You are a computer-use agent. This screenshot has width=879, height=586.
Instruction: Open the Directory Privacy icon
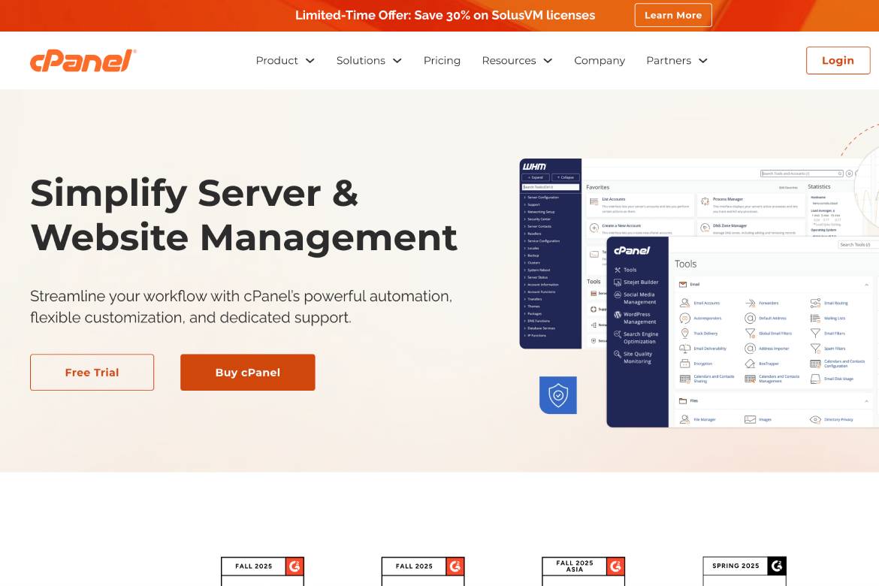click(815, 419)
